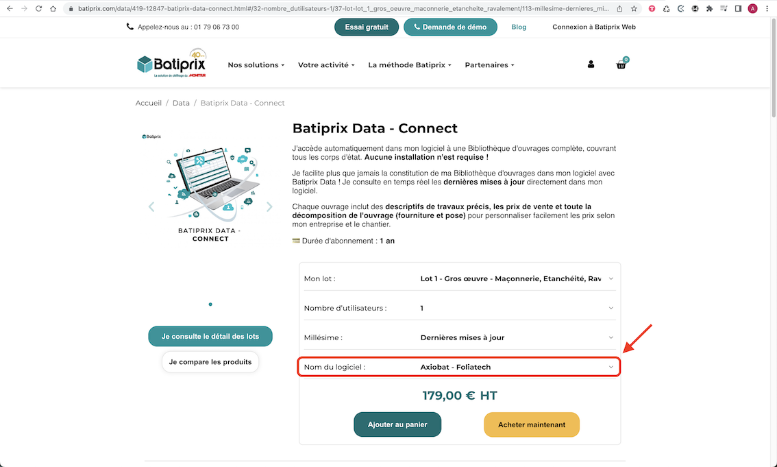
Task: Show next product image with right arrow
Action: 269,206
